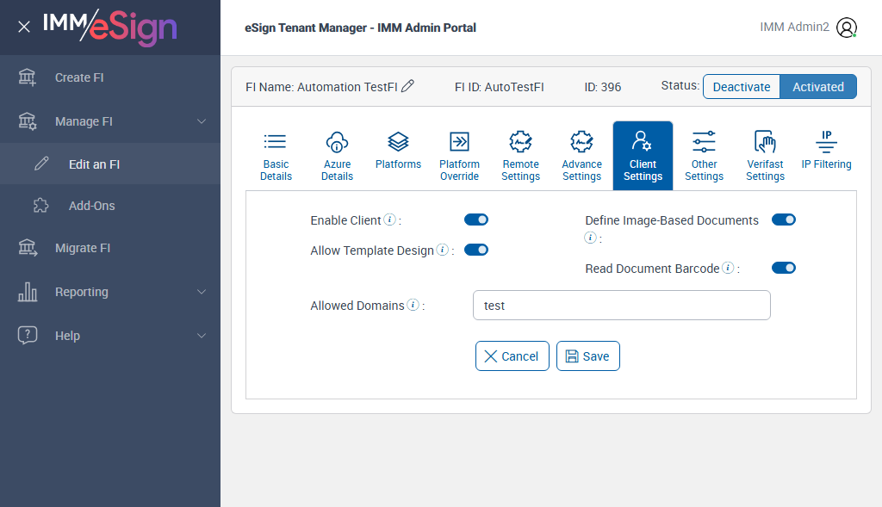Close the sidebar with the X icon

pos(24,27)
